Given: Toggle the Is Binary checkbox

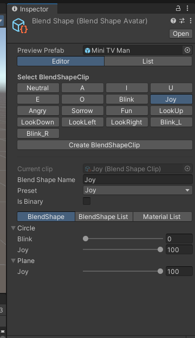Looking at the screenshot, I should point(87,201).
